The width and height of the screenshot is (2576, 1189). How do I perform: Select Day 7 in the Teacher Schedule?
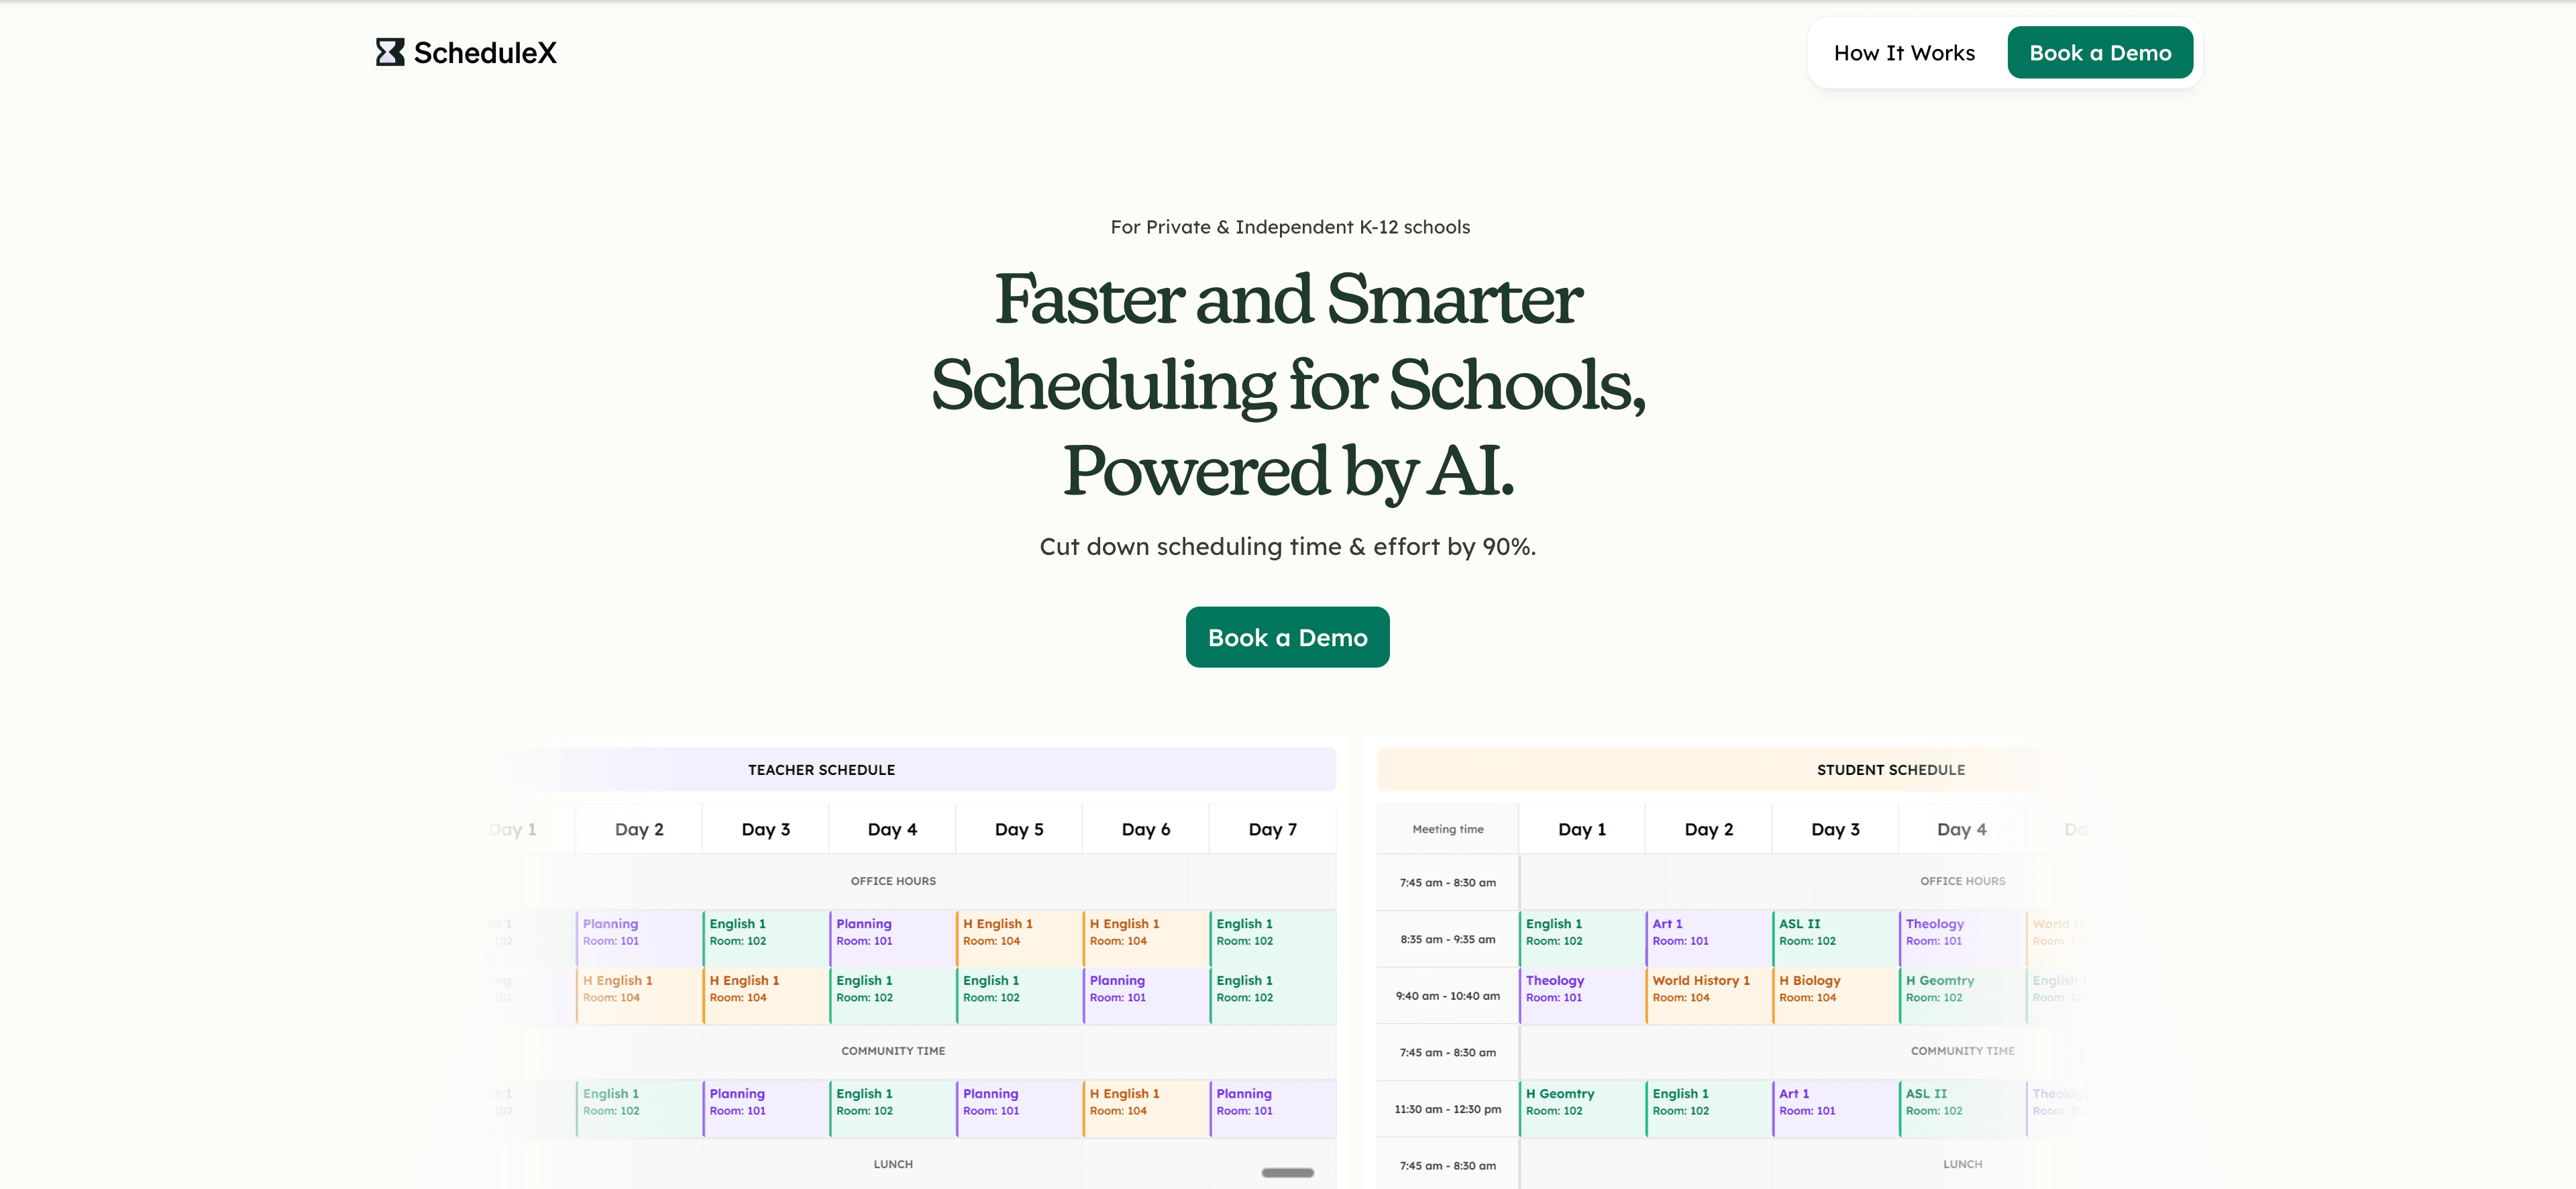1273,829
